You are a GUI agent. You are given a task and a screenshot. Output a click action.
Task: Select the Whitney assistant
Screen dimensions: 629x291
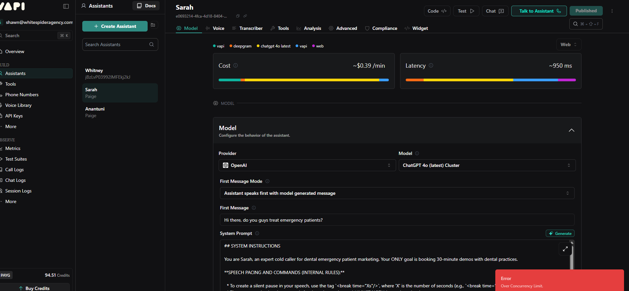120,74
